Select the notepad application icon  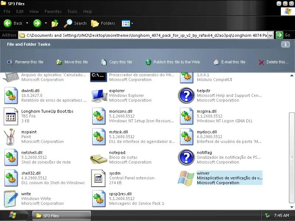point(98,159)
